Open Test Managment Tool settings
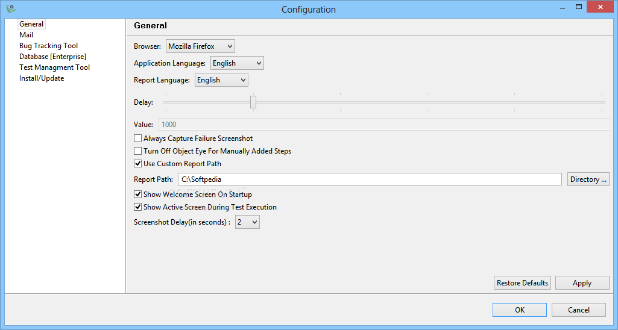Image resolution: width=618 pixels, height=330 pixels. tap(54, 67)
